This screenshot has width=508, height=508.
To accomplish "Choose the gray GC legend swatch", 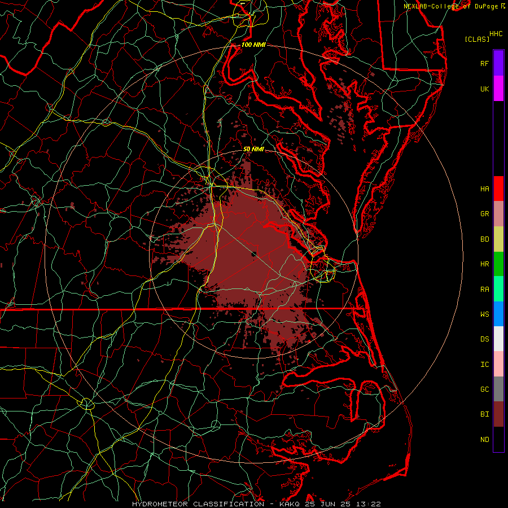I will (x=498, y=389).
